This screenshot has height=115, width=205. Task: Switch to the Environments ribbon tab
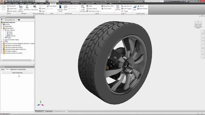click(66, 4)
